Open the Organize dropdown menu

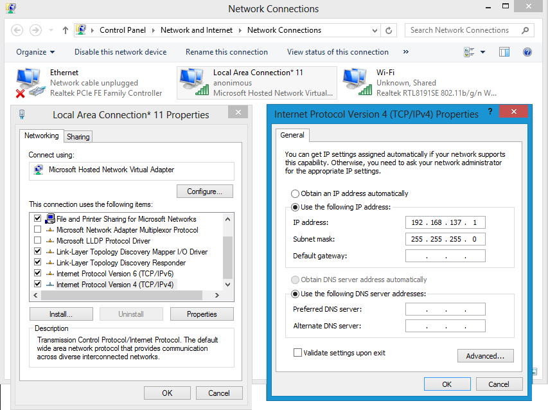tap(35, 52)
